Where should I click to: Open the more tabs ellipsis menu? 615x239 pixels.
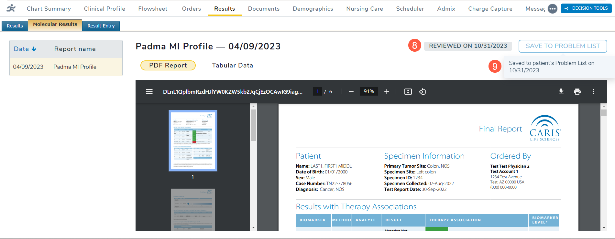click(x=553, y=9)
